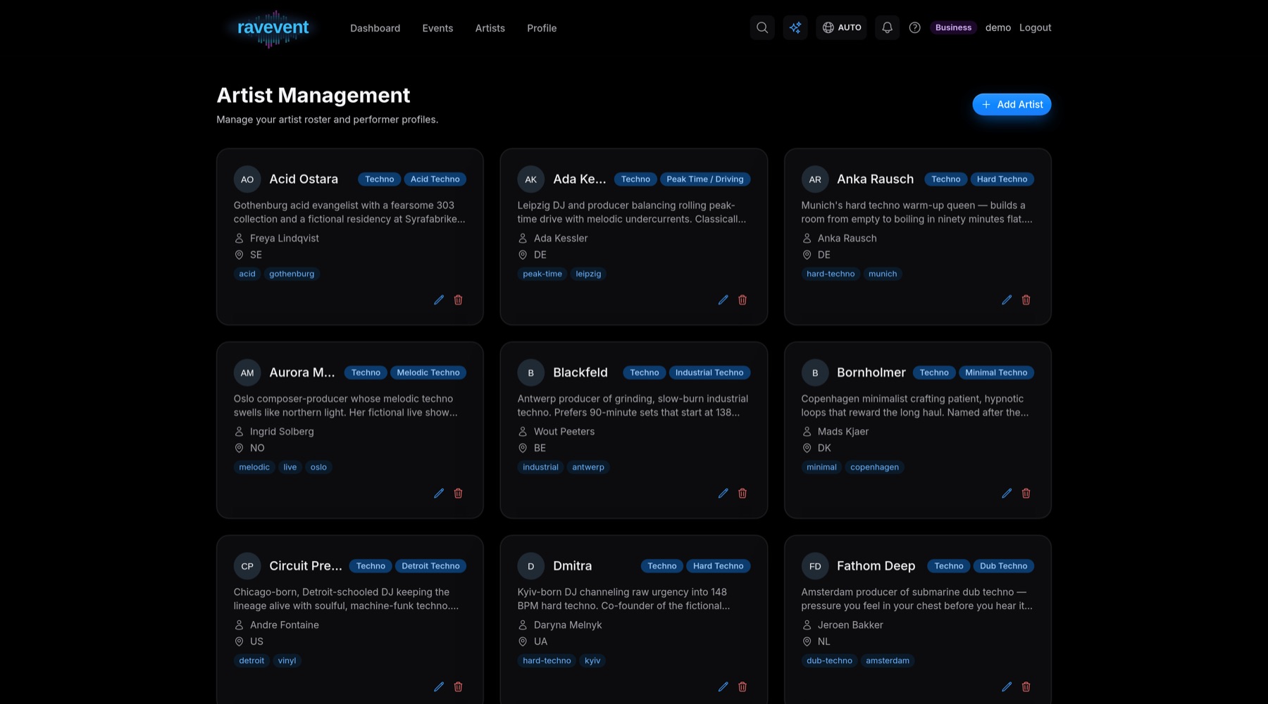Click the 'antwerp' tag

[x=588, y=467]
